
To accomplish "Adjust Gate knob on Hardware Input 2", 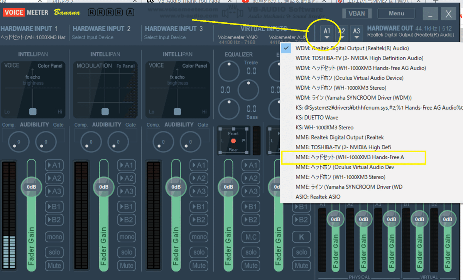I will coord(118,142).
